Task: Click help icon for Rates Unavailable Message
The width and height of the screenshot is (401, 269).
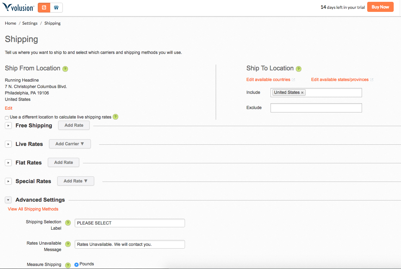Action: coord(68,244)
